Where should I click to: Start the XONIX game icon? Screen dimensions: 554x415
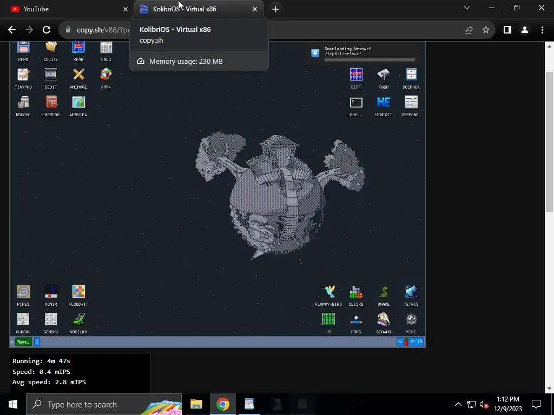pos(51,296)
